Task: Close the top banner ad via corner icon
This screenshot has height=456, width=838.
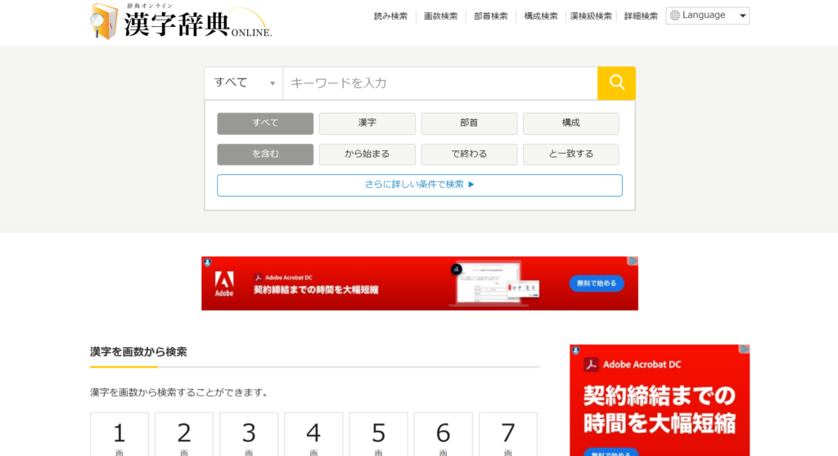Action: click(632, 262)
